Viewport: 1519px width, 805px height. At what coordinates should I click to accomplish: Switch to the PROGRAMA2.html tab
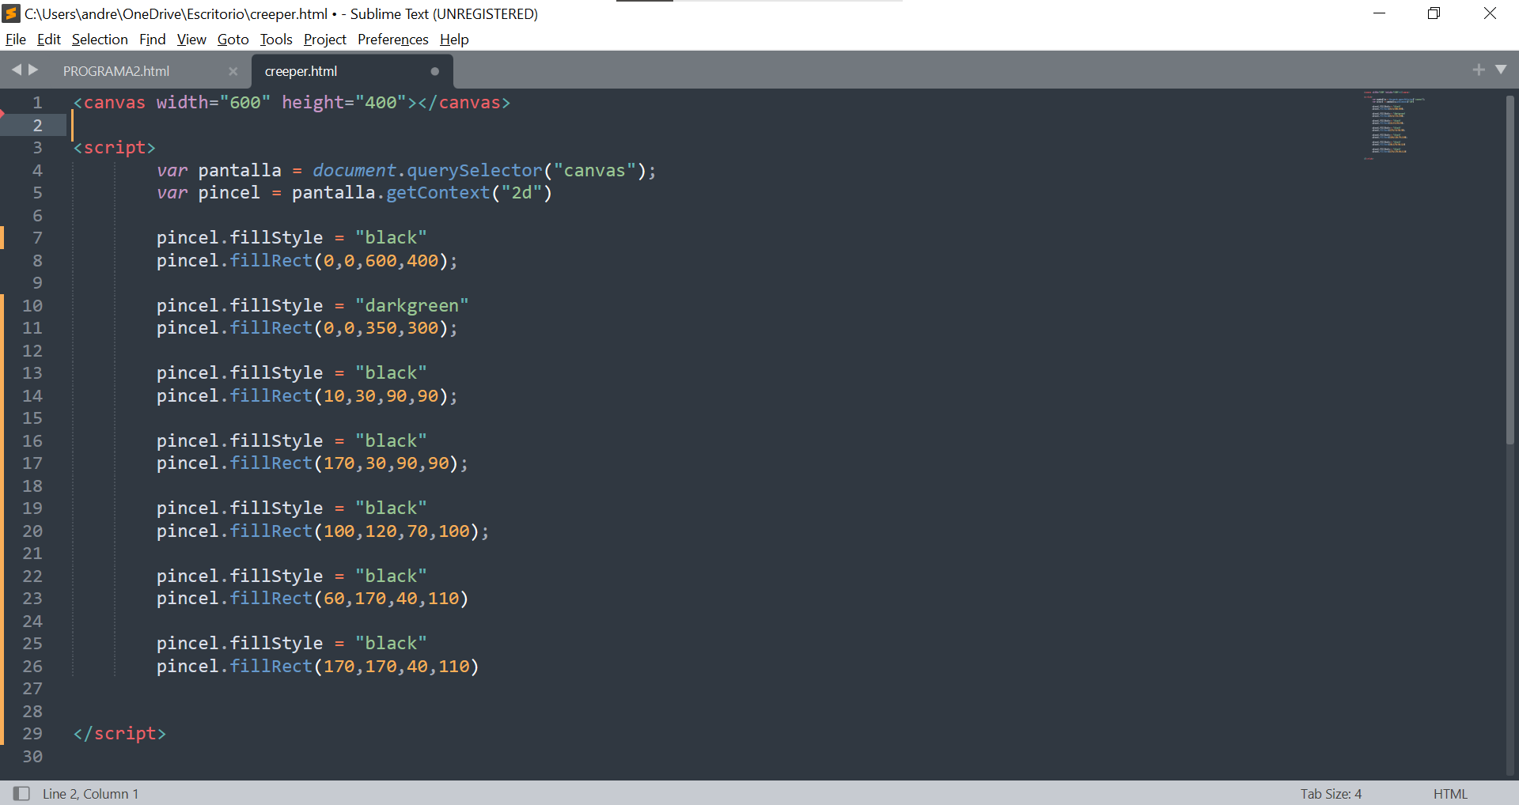tap(116, 71)
